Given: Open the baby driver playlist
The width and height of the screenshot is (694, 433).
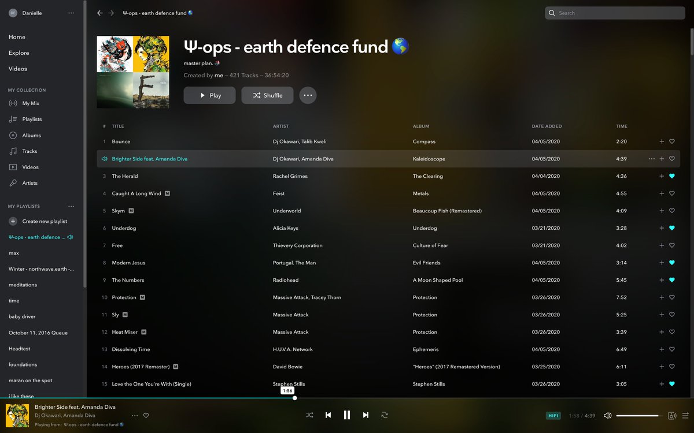Looking at the screenshot, I should [22, 316].
